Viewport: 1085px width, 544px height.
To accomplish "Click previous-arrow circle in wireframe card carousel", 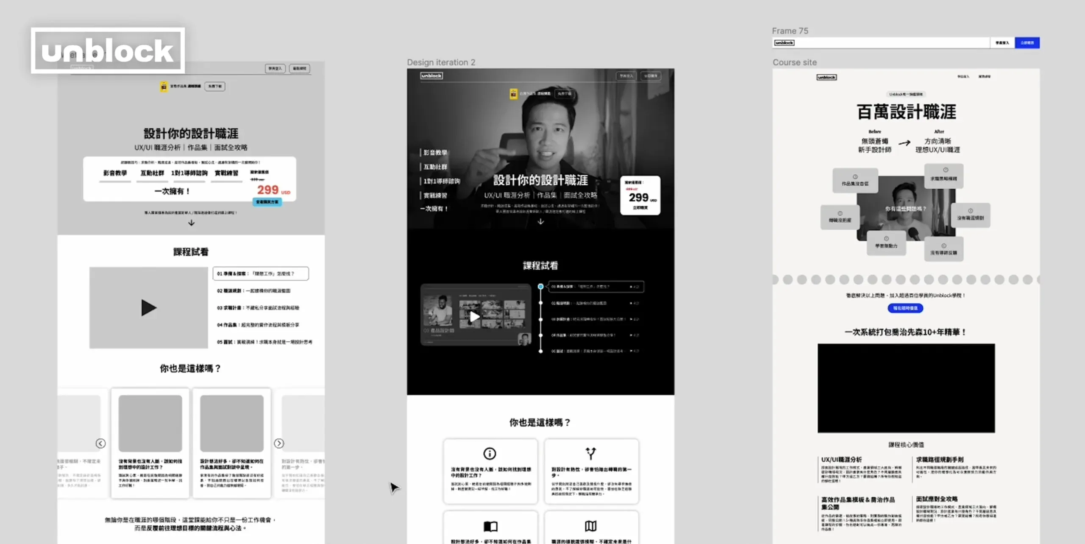I will click(100, 444).
